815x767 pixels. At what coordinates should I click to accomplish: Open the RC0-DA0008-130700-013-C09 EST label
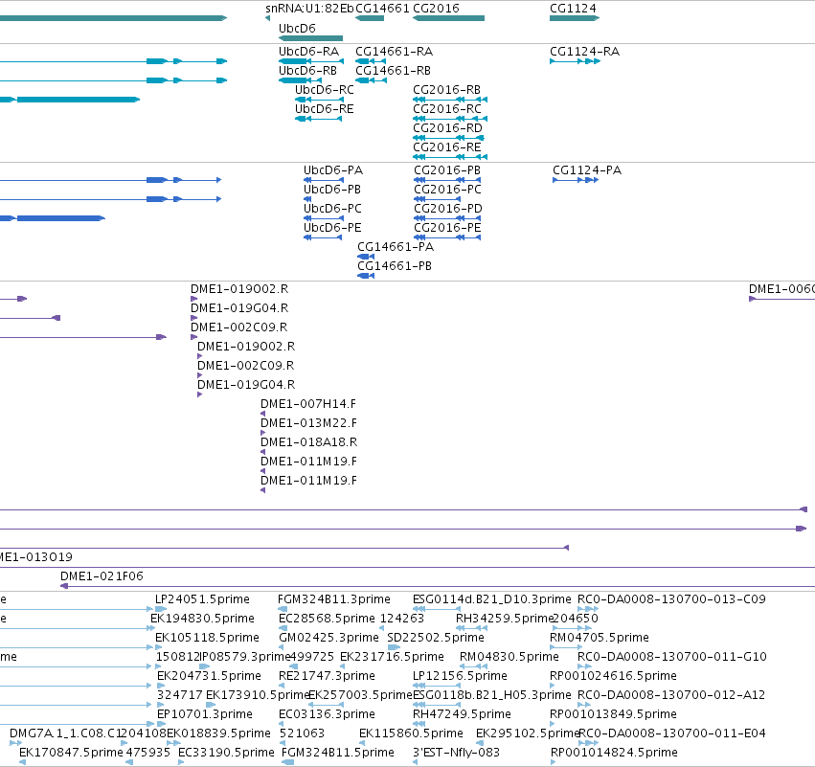[671, 599]
